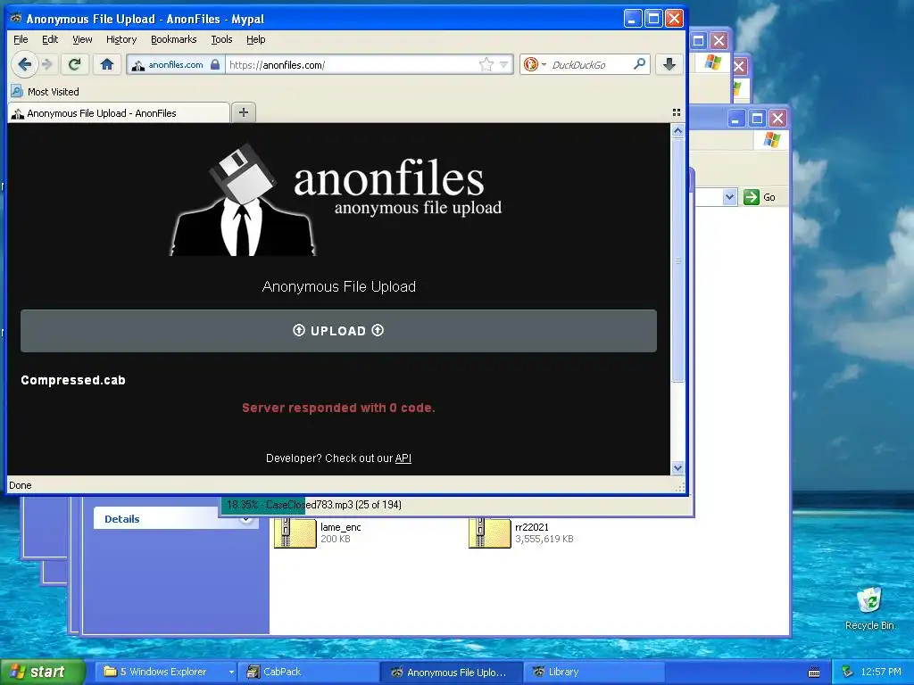Select the lame_enc archive in Explorer
The height and width of the screenshot is (685, 914).
click(x=319, y=533)
